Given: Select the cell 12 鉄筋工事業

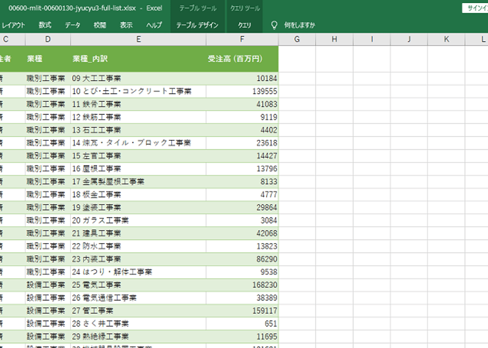Looking at the screenshot, I should pos(138,117).
